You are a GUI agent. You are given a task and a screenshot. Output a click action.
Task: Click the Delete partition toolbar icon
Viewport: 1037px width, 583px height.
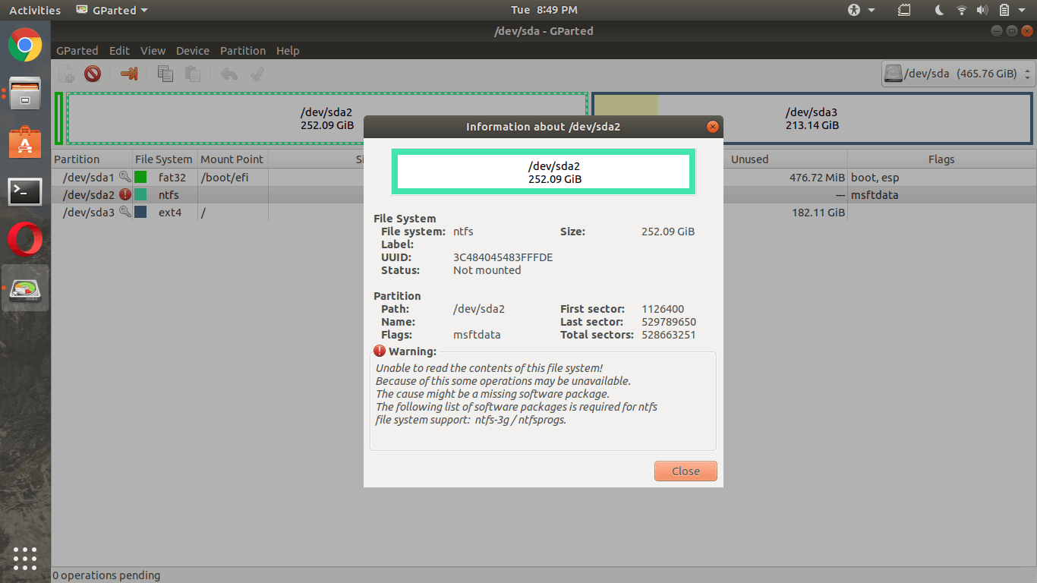click(93, 74)
